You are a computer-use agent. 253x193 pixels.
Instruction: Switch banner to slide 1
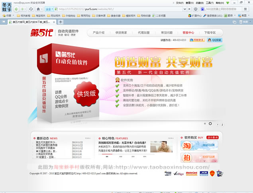[217, 125]
